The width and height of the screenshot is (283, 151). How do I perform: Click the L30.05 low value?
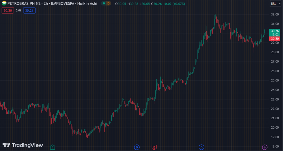145,4
